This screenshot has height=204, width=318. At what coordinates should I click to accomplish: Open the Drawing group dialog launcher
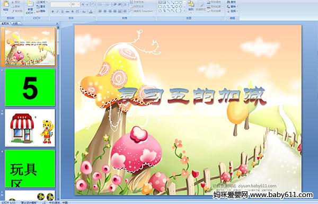(223, 18)
